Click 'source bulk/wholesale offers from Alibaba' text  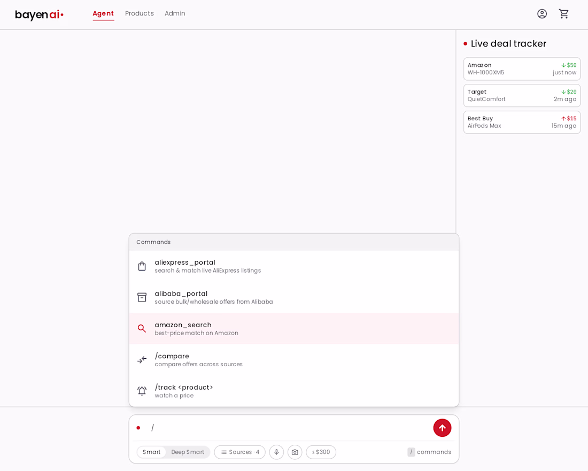(x=214, y=302)
